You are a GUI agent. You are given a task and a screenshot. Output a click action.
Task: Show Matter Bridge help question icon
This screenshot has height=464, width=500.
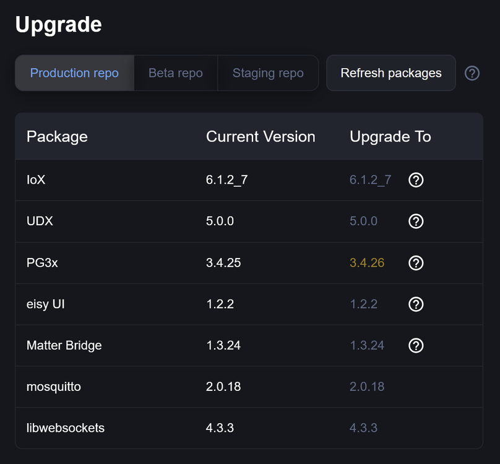tap(416, 345)
